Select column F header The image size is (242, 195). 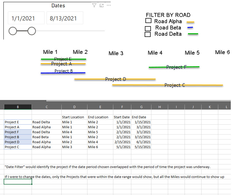click(x=122, y=107)
